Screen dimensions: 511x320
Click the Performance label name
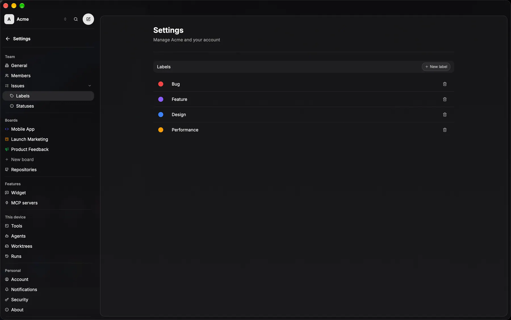[185, 130]
